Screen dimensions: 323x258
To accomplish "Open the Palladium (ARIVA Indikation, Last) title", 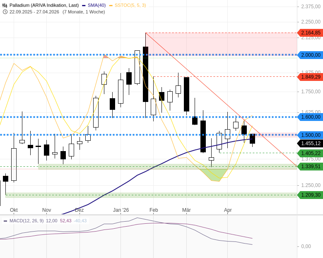I will 44,5.
